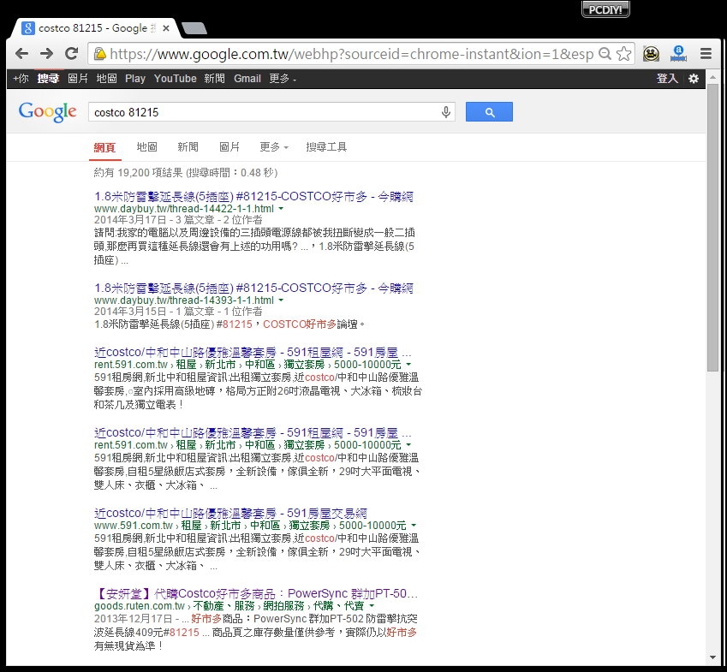Click the scrollbar down arrow
This screenshot has height=672, width=727.
[x=712, y=657]
